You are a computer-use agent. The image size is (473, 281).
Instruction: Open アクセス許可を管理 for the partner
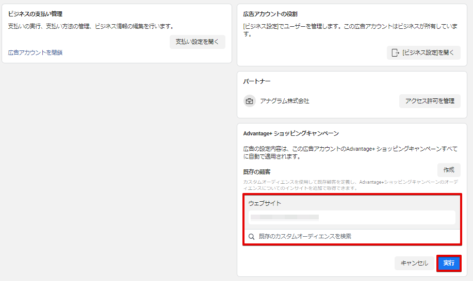point(430,101)
